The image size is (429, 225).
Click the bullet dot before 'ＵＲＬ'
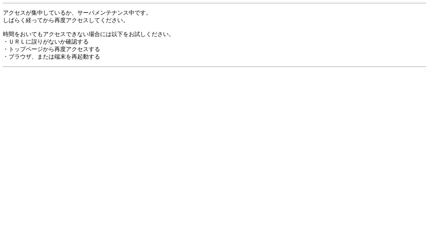coord(6,42)
